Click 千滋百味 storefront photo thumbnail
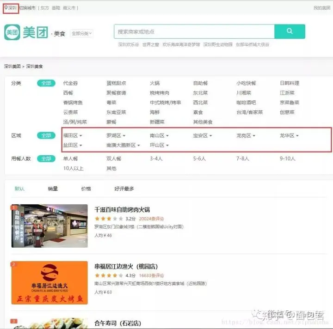 (x=49, y=226)
